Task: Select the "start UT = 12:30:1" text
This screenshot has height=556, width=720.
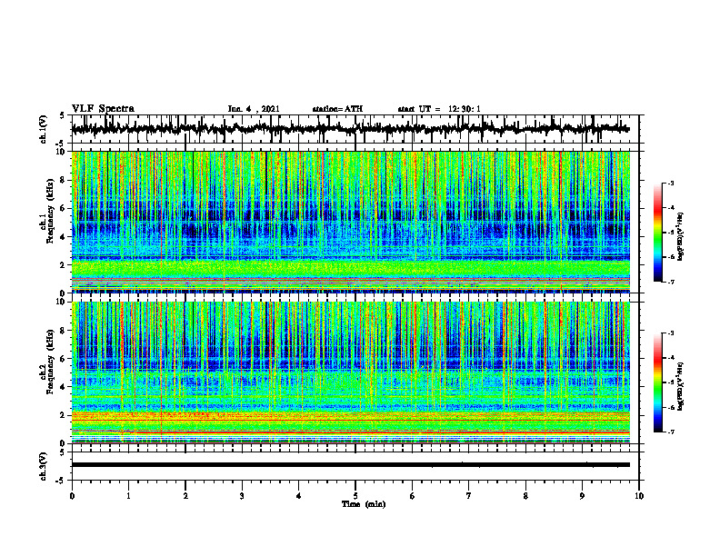Action: tap(439, 109)
